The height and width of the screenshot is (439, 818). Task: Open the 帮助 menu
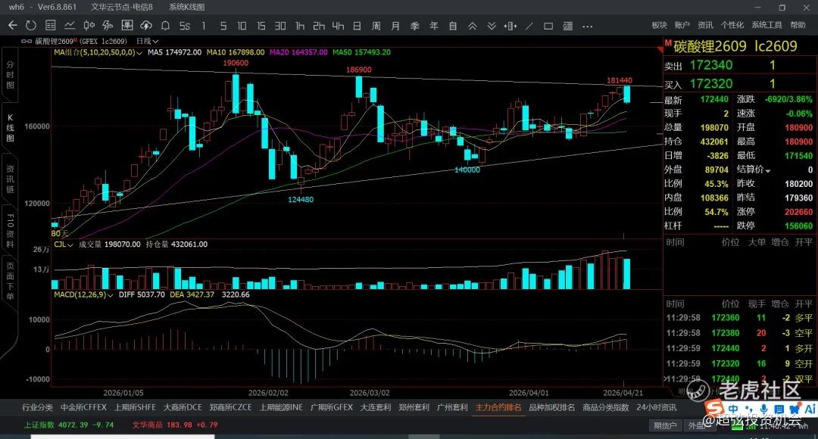[x=798, y=25]
